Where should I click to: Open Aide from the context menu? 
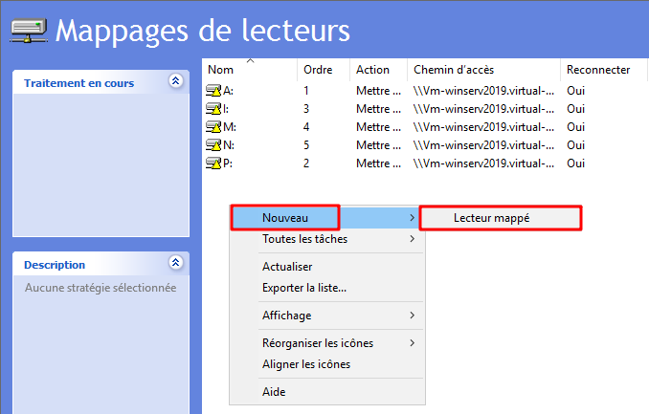[x=274, y=391]
